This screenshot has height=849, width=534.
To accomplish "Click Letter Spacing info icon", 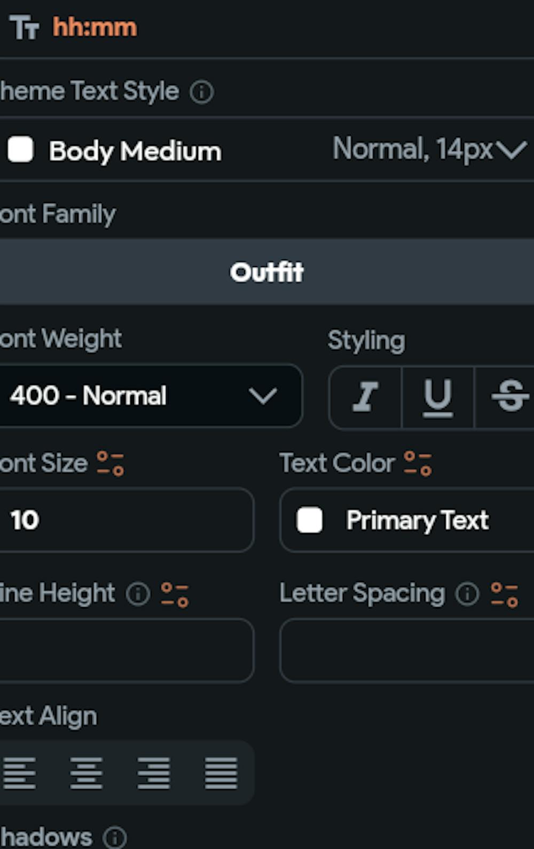I will pos(467,594).
